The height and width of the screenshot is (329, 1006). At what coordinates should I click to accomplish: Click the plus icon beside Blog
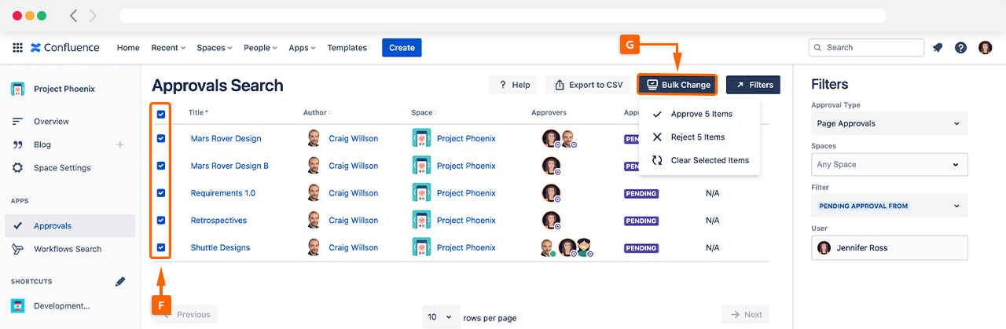pos(120,144)
